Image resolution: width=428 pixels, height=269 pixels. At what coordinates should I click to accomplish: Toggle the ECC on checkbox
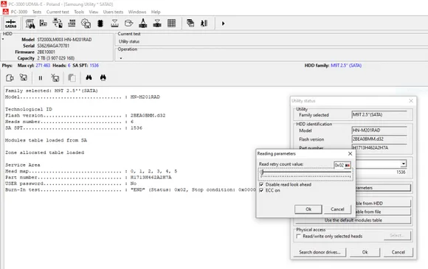pyautogui.click(x=261, y=190)
